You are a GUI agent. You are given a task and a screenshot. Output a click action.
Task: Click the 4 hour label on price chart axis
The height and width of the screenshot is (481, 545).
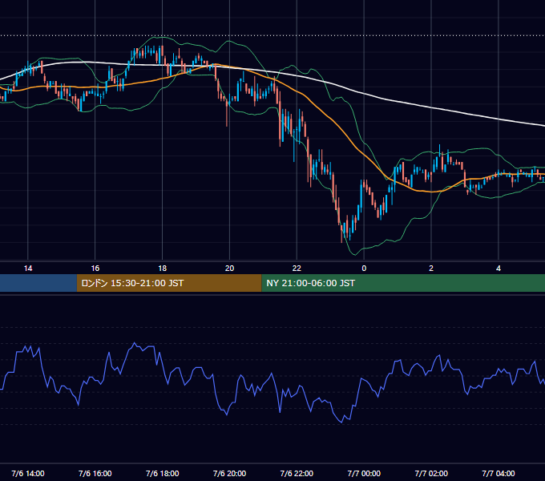(499, 269)
